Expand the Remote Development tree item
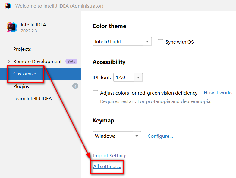Screen dimensions: 236x178 click(9, 62)
